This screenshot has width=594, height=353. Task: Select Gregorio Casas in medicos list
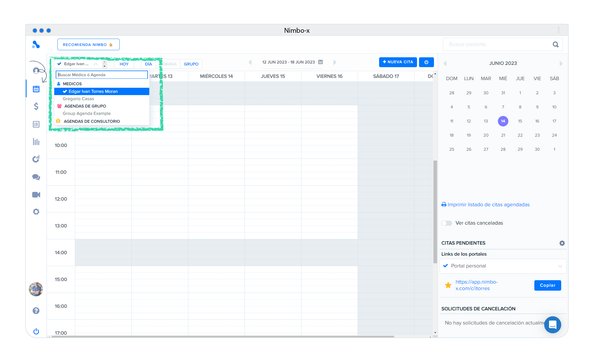(78, 99)
